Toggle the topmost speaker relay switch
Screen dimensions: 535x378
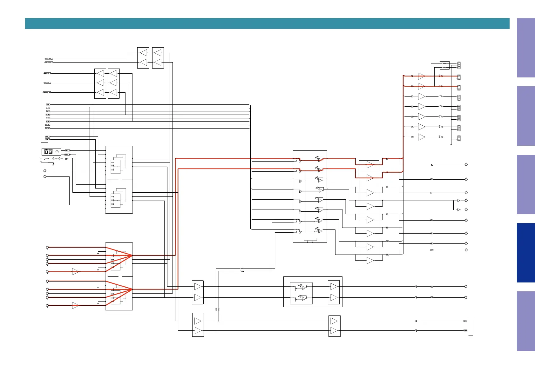(441, 76)
